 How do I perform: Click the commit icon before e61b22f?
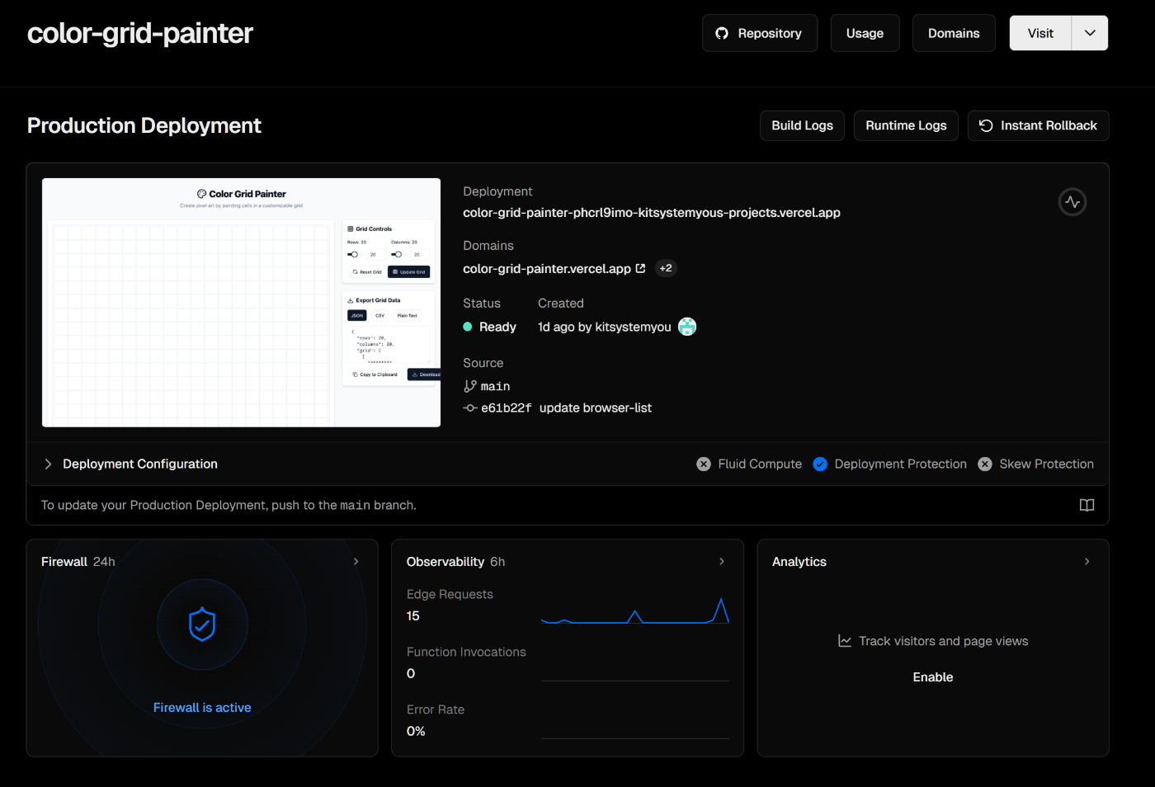(470, 408)
